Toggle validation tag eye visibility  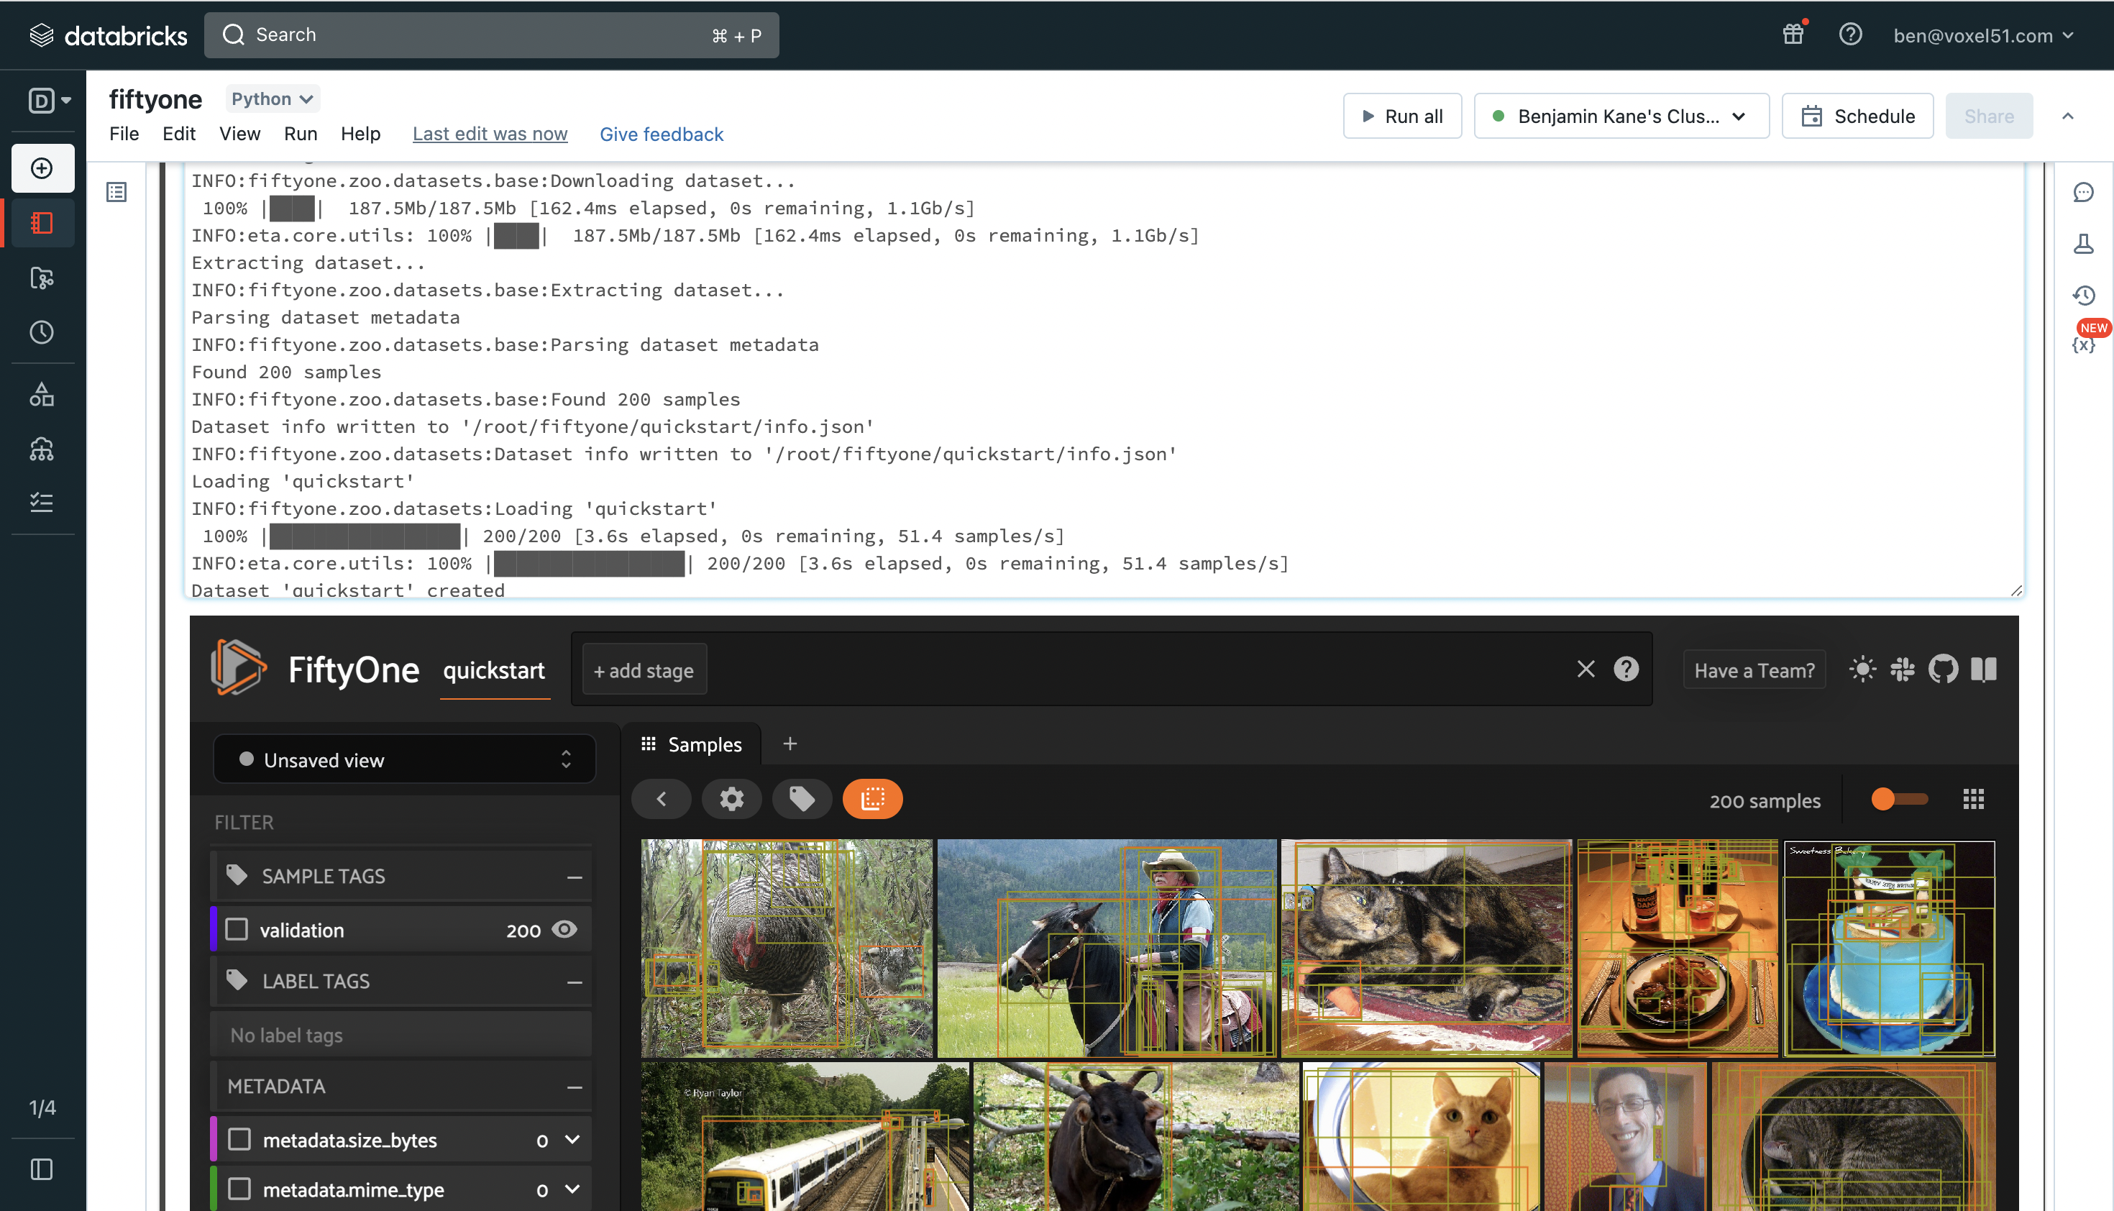click(564, 929)
